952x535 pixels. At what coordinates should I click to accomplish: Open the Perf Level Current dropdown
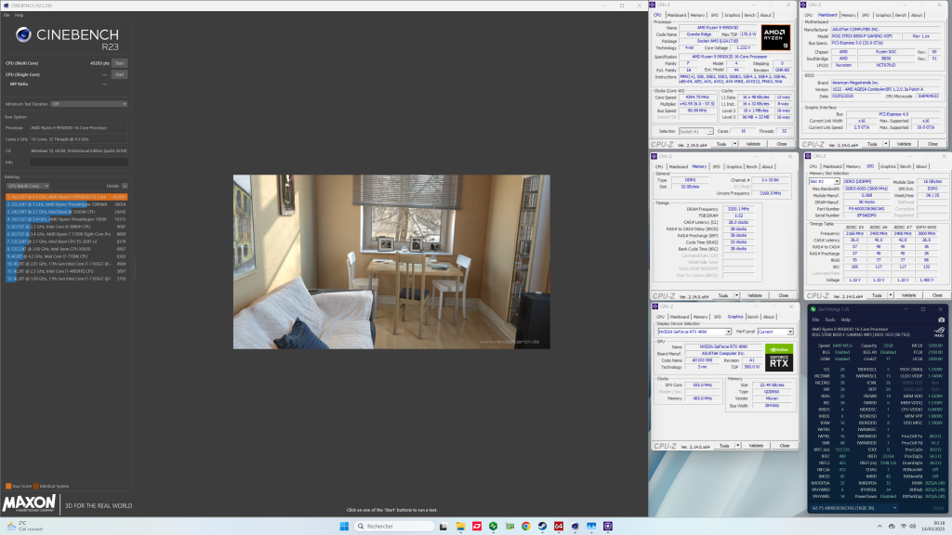point(775,332)
